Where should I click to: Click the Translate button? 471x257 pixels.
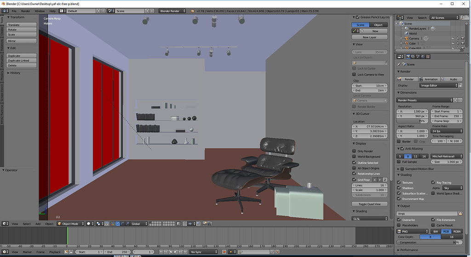(x=22, y=25)
